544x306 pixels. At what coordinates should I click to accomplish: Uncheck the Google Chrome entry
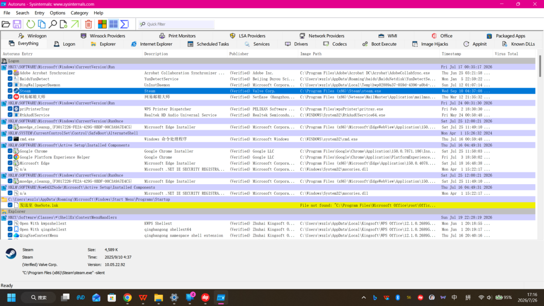[x=10, y=151]
